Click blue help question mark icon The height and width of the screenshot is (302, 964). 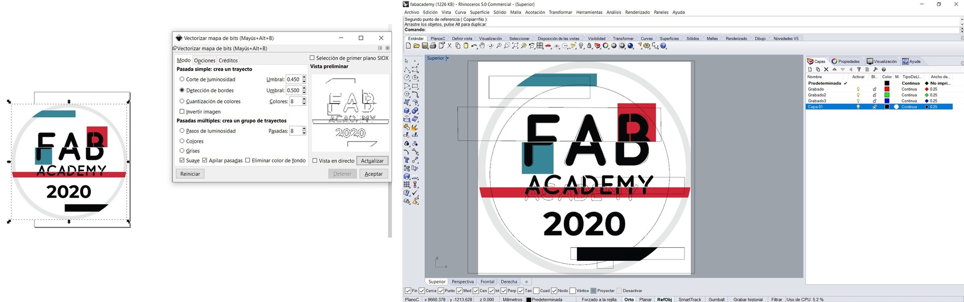(663, 46)
